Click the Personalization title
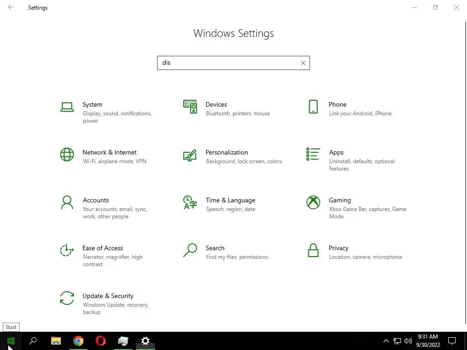Screen dimensions: 467x350 click(227, 152)
